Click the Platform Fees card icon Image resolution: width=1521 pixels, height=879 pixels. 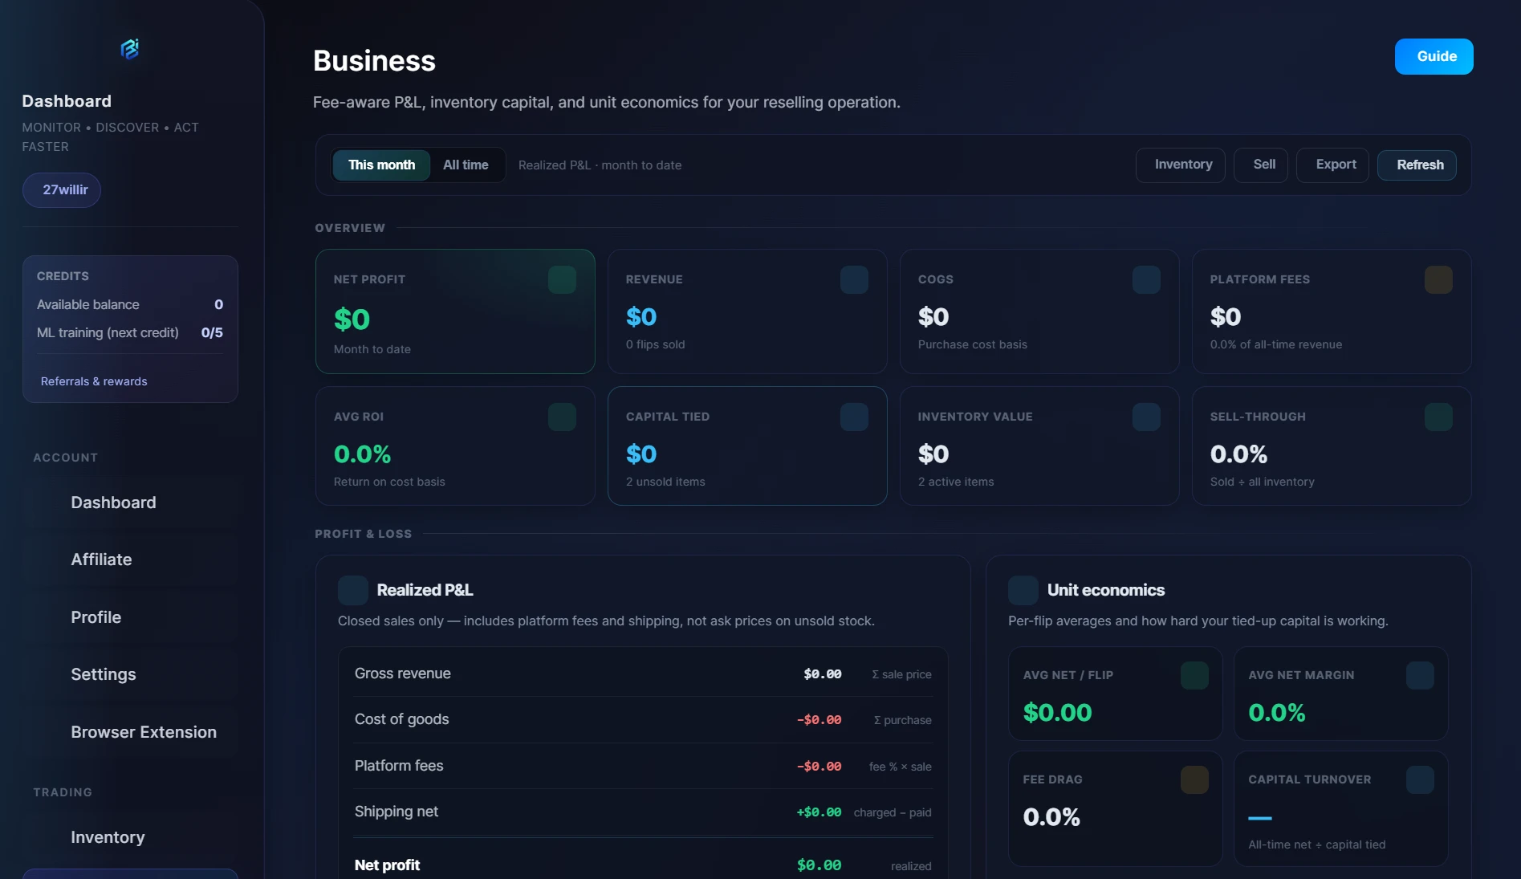click(1438, 279)
